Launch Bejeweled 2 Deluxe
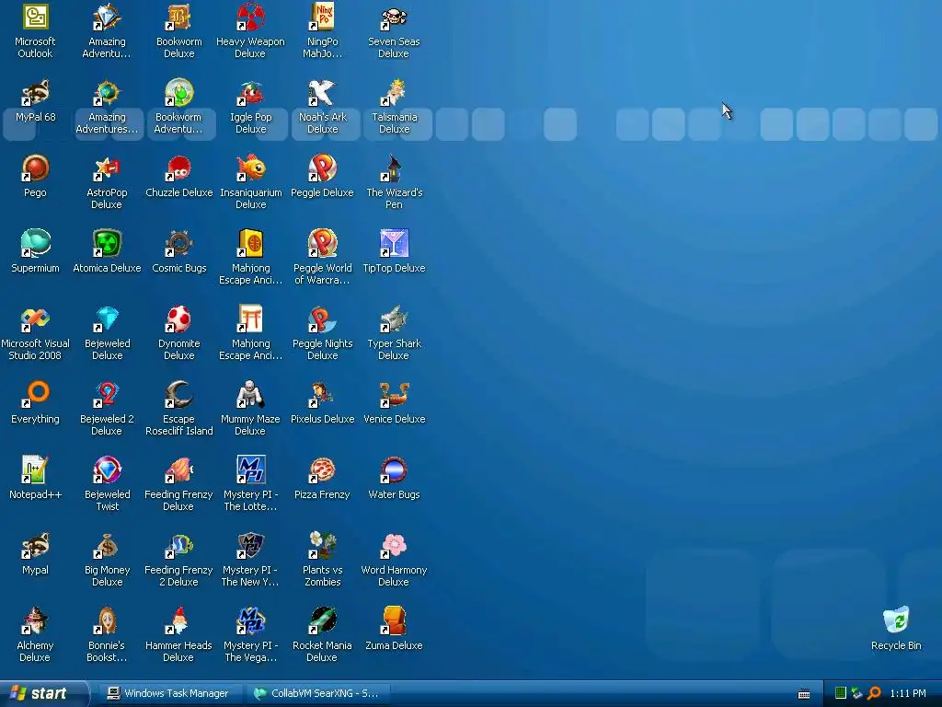 click(107, 395)
